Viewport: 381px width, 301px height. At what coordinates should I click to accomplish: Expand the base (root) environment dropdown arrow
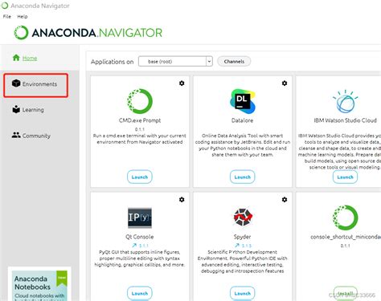209,62
